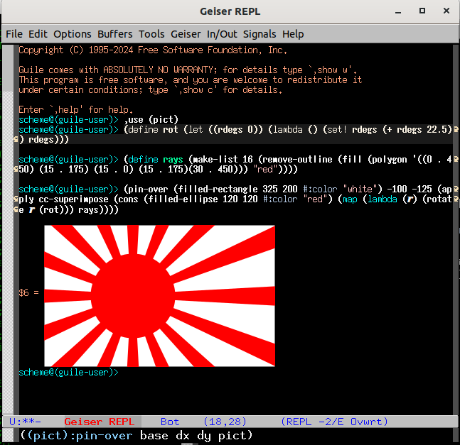Open the Options menu
Viewport: 460px width, 445px height.
(73, 34)
